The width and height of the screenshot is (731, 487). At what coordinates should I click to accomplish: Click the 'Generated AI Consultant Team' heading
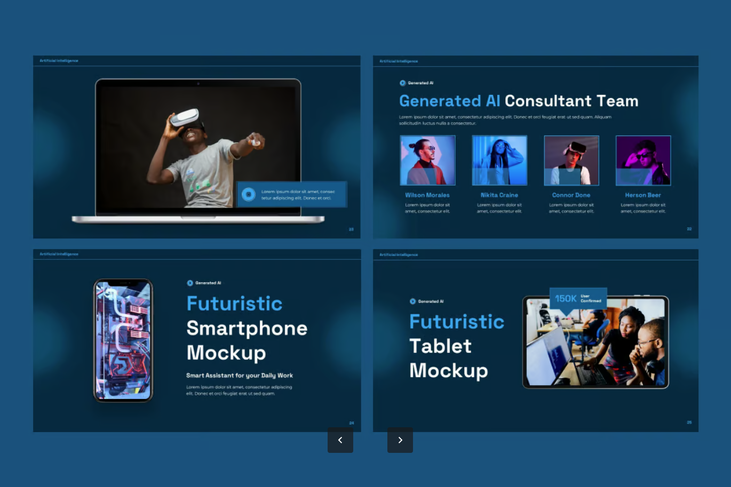coord(519,101)
